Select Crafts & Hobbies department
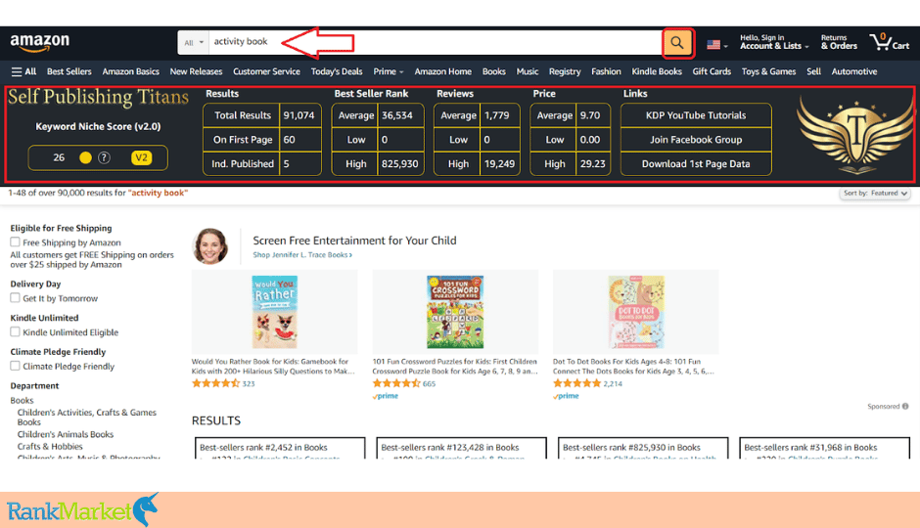Viewport: 920px width, 528px height. [50, 447]
